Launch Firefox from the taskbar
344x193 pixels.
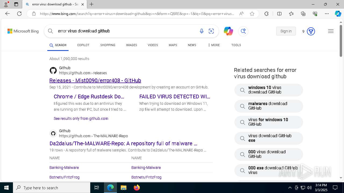click(137, 188)
